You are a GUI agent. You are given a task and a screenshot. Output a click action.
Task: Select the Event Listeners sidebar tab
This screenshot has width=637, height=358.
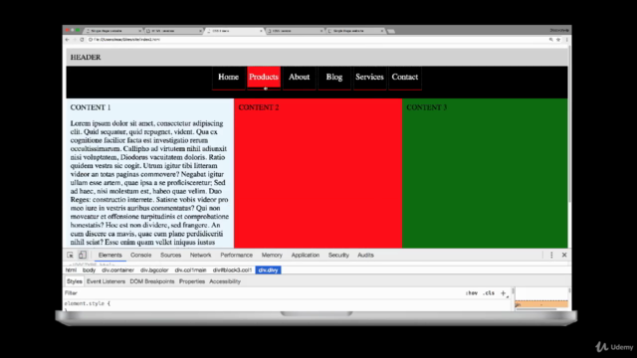click(106, 281)
